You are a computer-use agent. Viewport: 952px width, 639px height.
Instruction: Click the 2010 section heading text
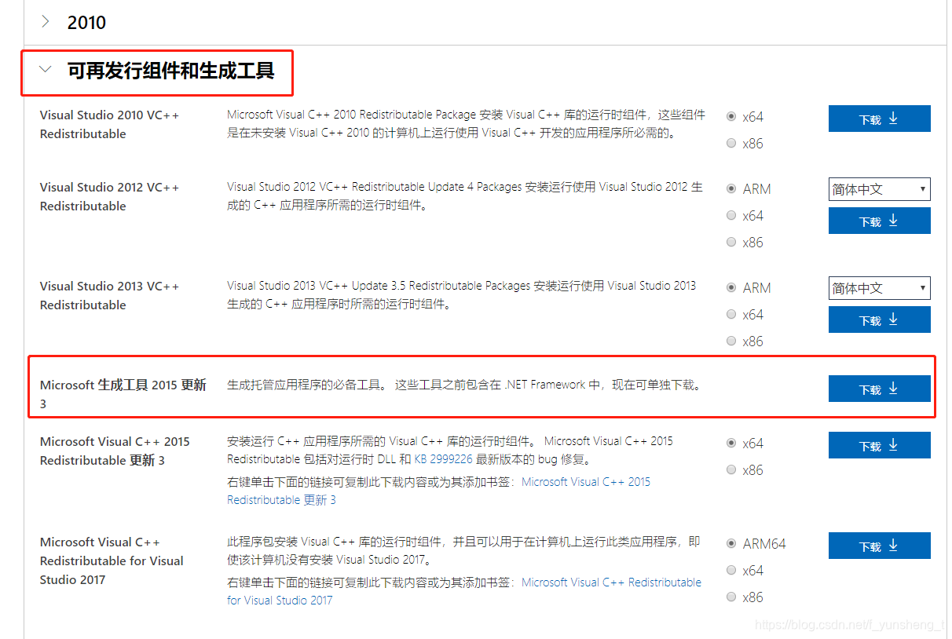coord(86,23)
